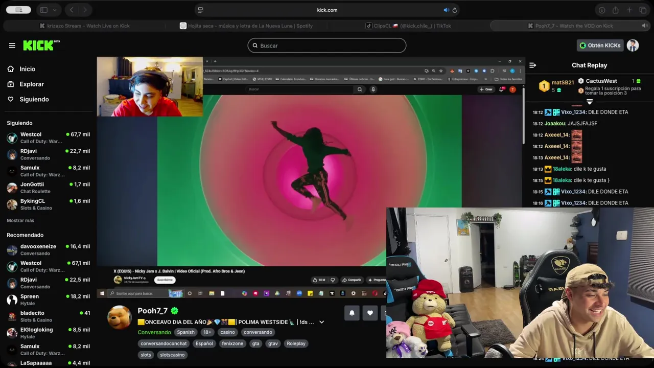This screenshot has height=368, width=654.
Task: Click the Siguiendo heart icon
Action: pyautogui.click(x=11, y=99)
